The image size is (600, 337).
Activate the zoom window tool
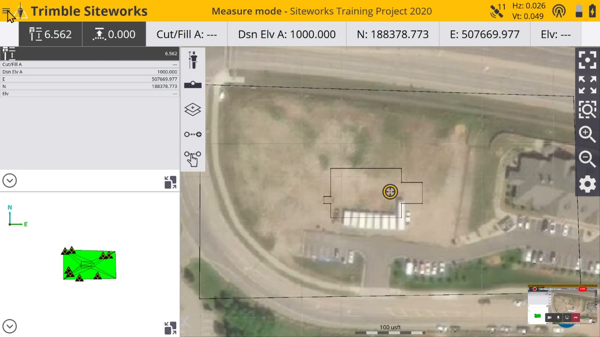[587, 109]
